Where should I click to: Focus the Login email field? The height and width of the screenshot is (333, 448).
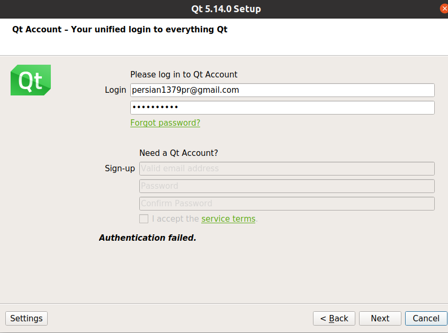point(282,90)
